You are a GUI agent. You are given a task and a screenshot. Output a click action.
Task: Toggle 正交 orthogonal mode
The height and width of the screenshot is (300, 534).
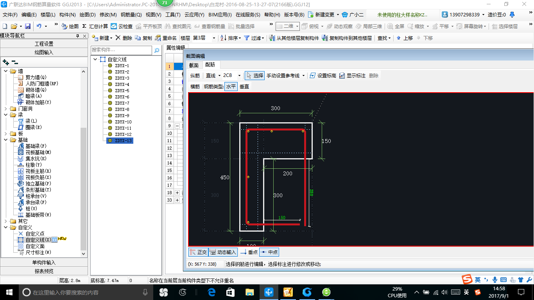198,252
